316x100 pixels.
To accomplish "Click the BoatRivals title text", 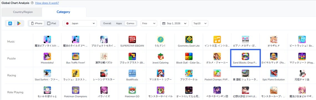I will click(132, 79).
